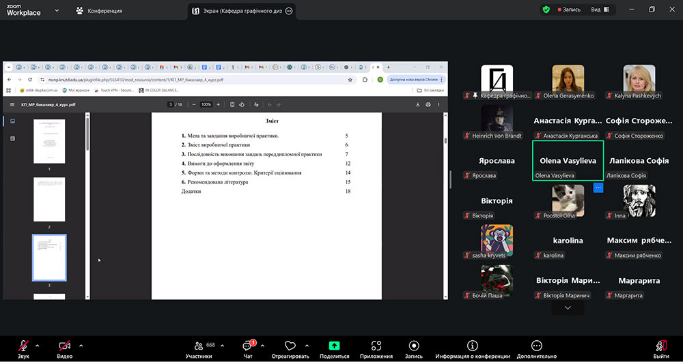The image size is (683, 362).
Task: Expand video options arrow next to camera
Action: pos(81,345)
